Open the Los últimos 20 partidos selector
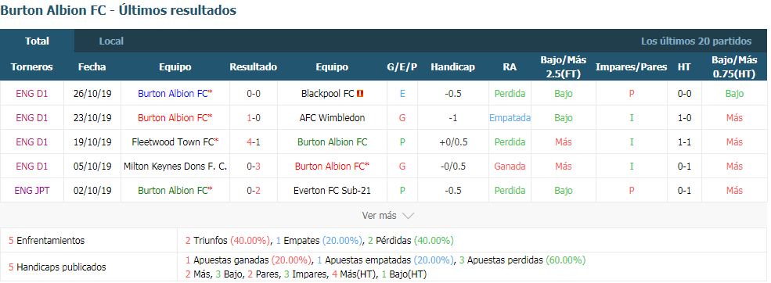 coord(697,41)
